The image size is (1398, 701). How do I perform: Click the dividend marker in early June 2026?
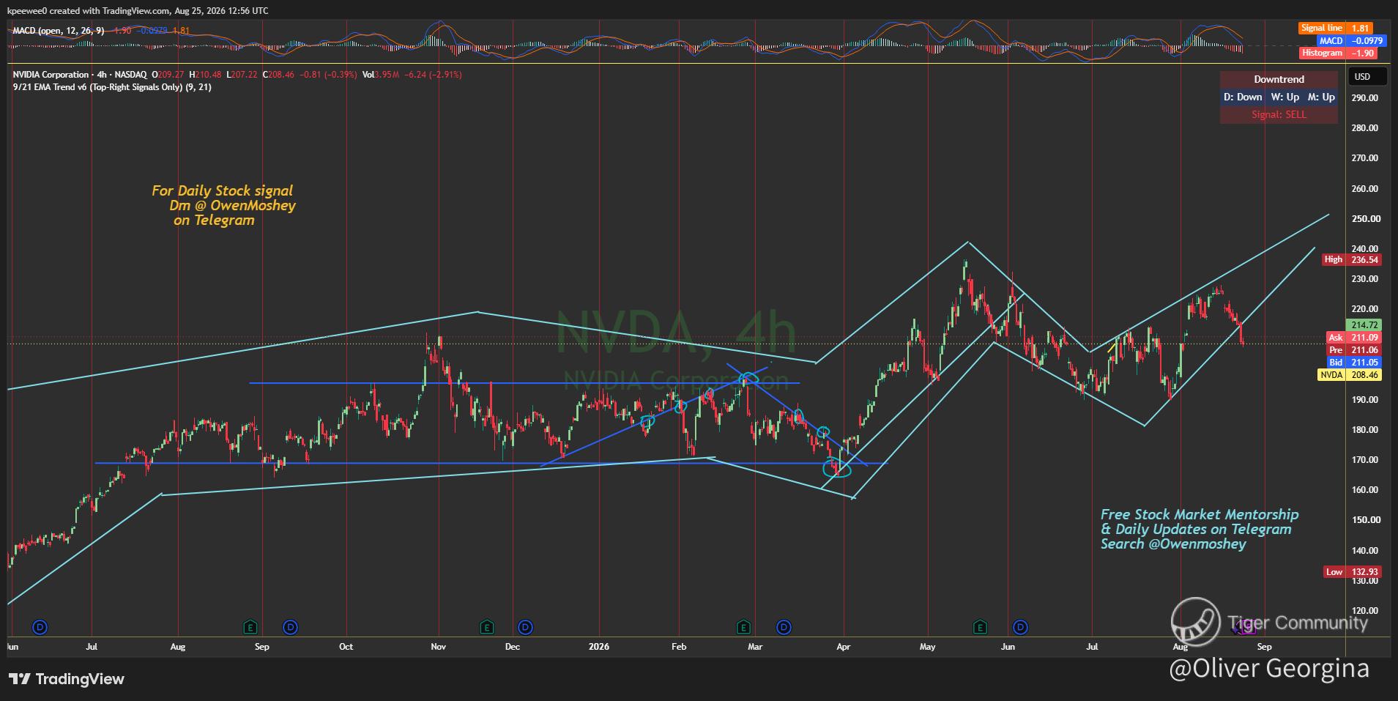click(x=1020, y=627)
